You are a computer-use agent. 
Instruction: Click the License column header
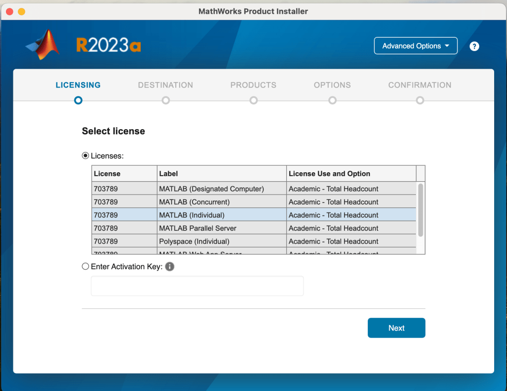pos(124,174)
